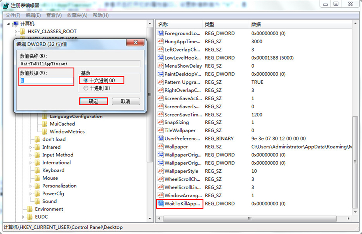Open the 文件(F) menu
The height and width of the screenshot is (234, 362).
12,15
